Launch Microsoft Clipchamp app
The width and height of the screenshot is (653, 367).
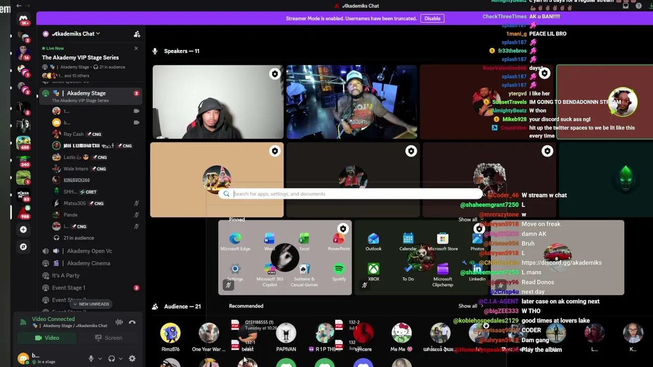point(443,275)
